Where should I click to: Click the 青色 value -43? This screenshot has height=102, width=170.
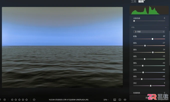pyautogui.click(x=163, y=63)
